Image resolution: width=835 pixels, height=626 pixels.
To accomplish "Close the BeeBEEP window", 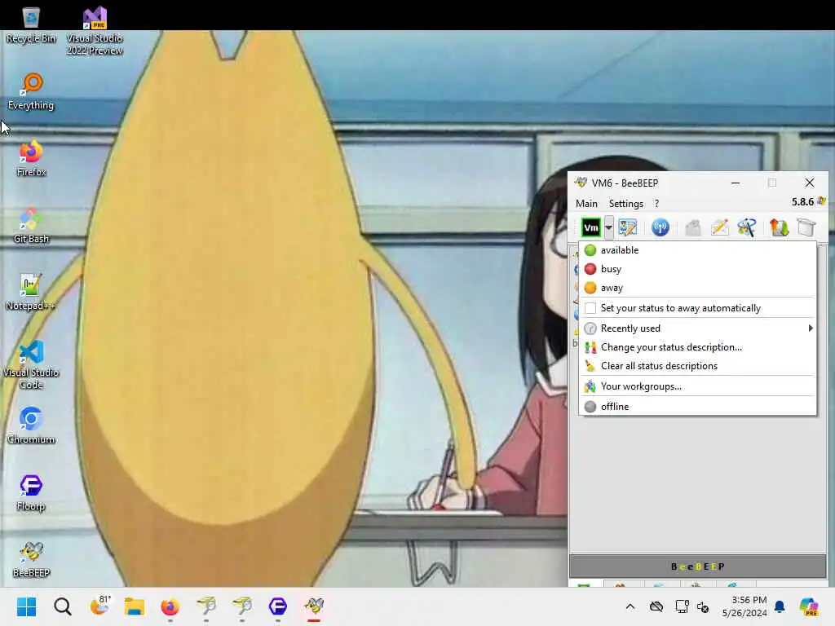I will (810, 183).
